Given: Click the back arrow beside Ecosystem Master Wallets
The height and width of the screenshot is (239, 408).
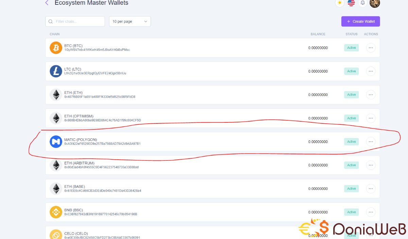Looking at the screenshot, I should [47, 3].
